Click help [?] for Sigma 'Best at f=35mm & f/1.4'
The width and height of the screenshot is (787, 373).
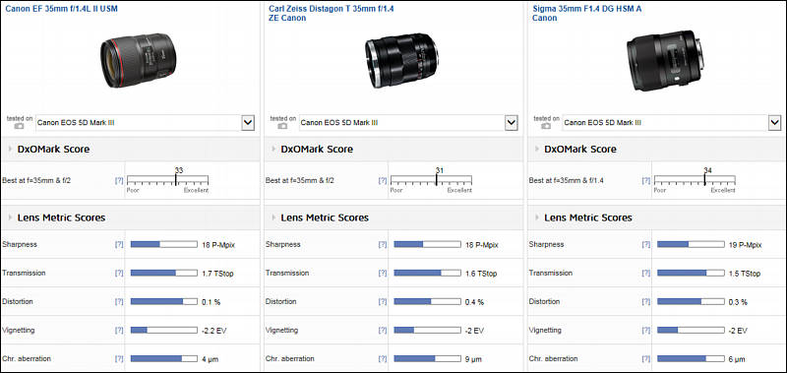pos(646,180)
